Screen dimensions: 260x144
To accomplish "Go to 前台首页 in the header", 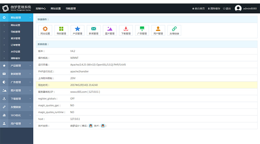I will tap(199, 8).
